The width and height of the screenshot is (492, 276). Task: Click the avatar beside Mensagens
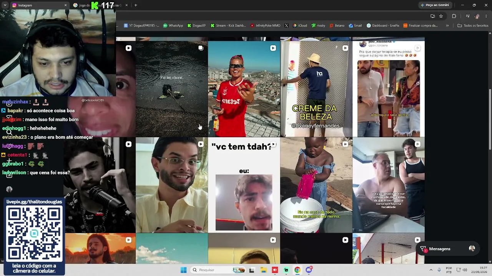(x=472, y=249)
